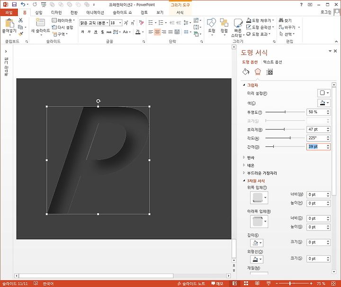Open the Design (디자인) ribbon tab
The width and height of the screenshot is (341, 287).
click(x=56, y=12)
